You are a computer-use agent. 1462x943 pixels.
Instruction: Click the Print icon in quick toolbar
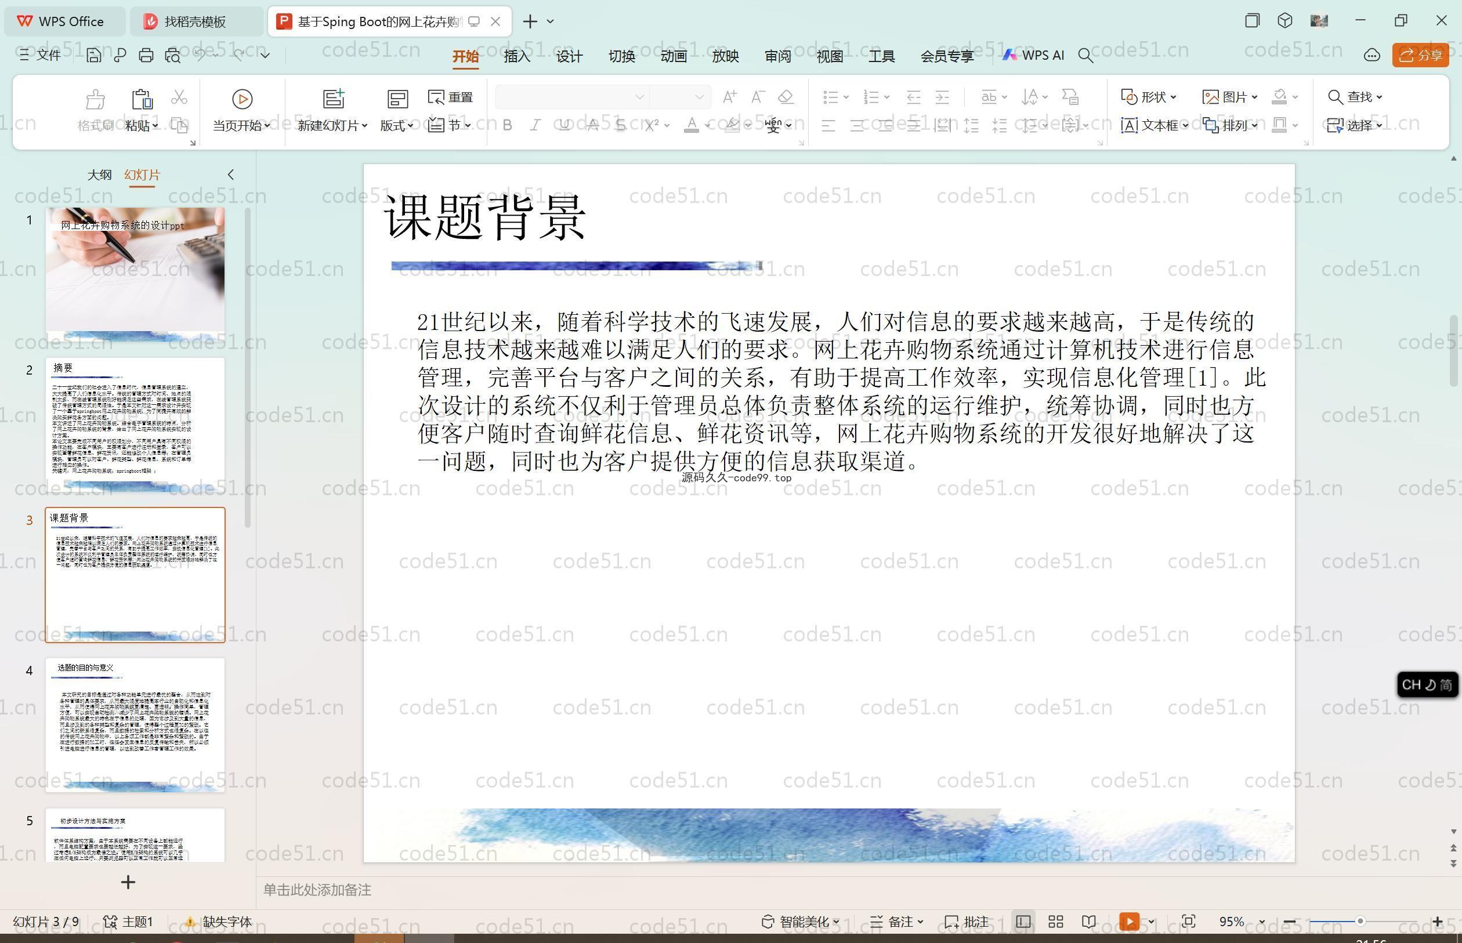[x=146, y=56]
